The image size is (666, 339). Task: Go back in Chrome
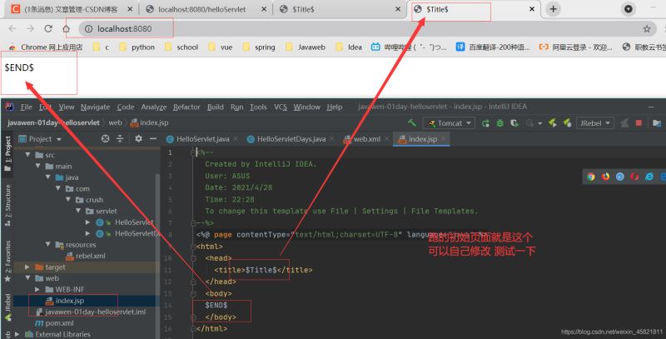(x=12, y=28)
